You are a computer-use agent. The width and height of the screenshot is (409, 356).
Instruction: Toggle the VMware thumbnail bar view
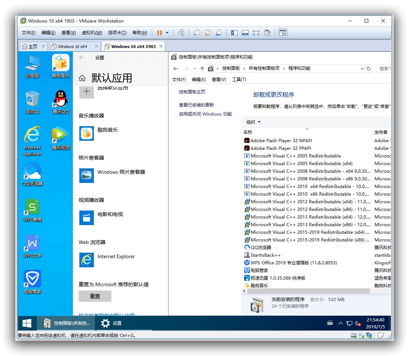[245, 33]
